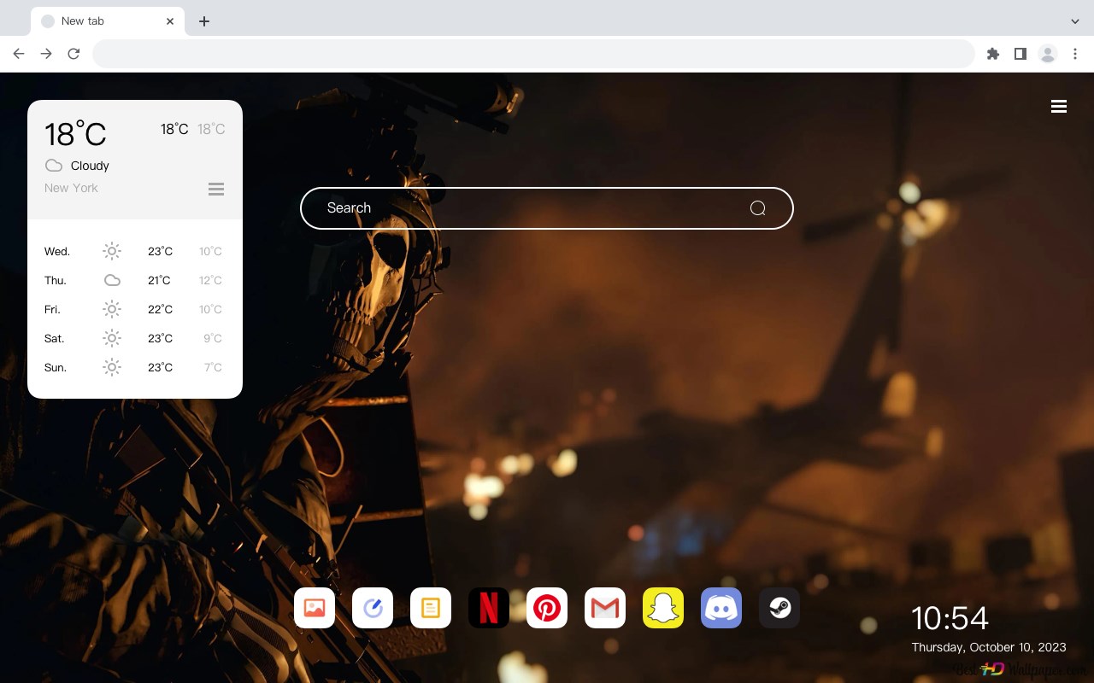The width and height of the screenshot is (1094, 683).
Task: Launch the Netflix shortcut
Action: tap(489, 608)
